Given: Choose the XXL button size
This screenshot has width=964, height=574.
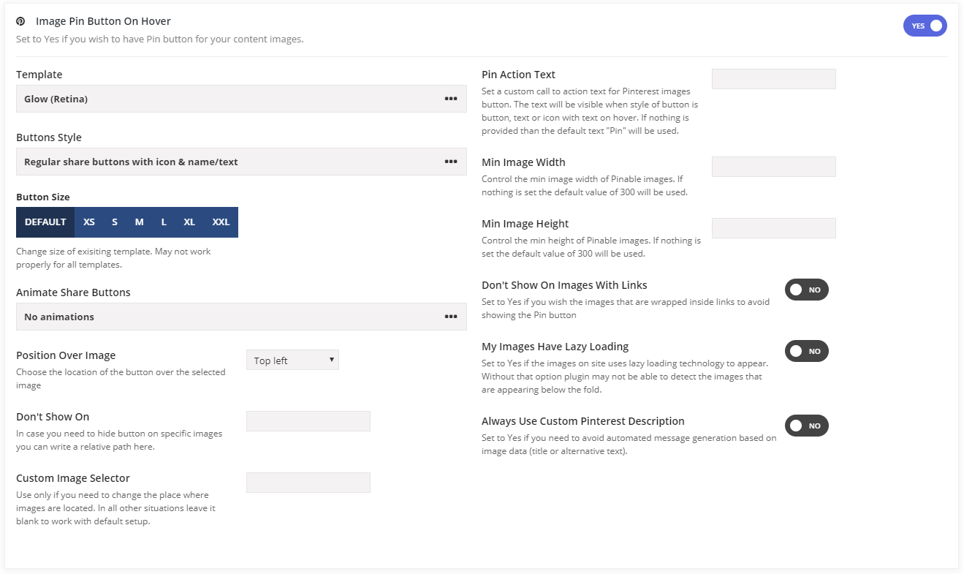Looking at the screenshot, I should point(221,222).
